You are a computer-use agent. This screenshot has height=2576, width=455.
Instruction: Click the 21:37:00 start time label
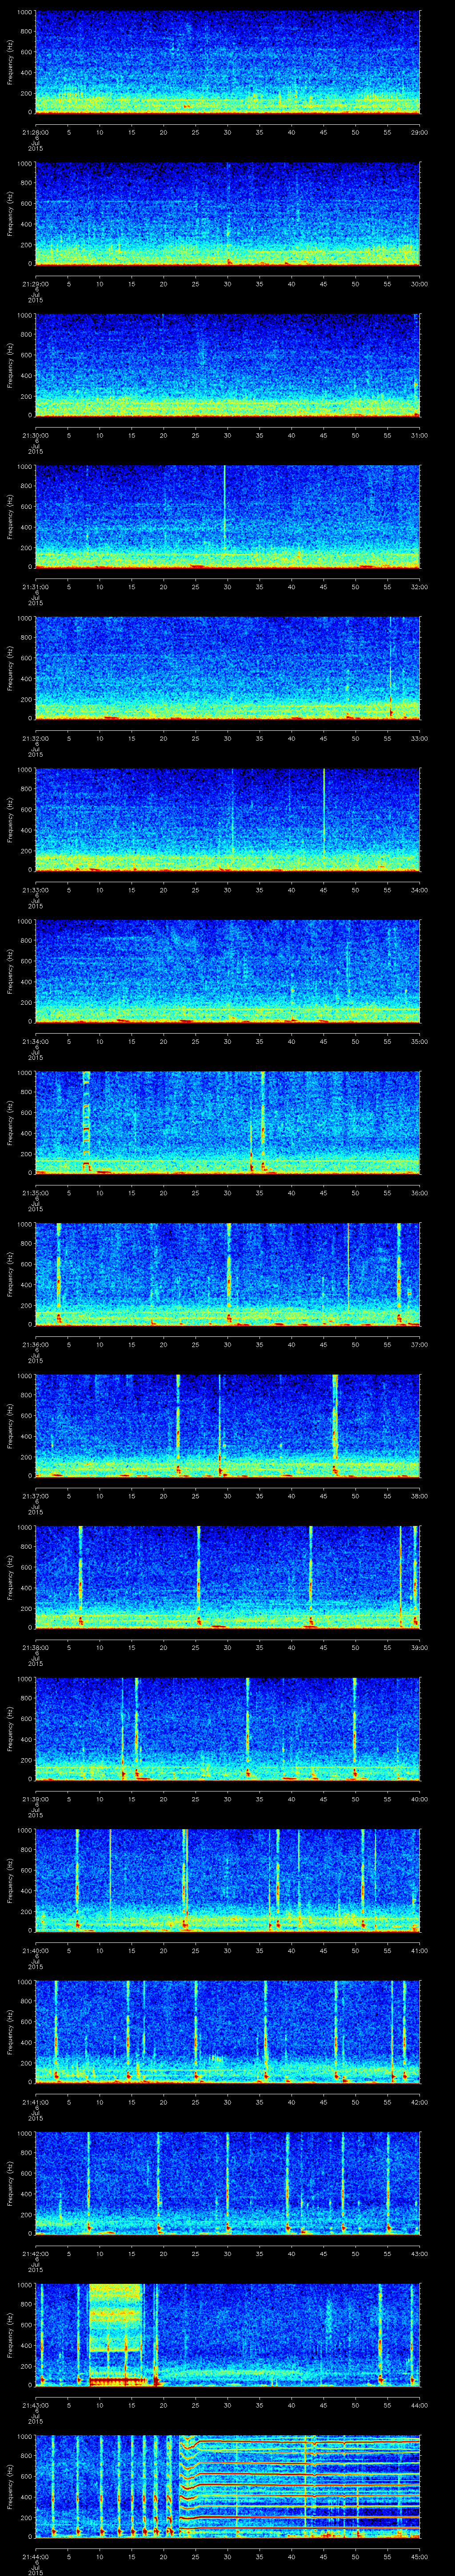35,1496
